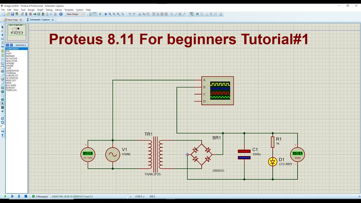Screen dimensions: 361x203
Task: Select TERMINAL in the graphics list
Action: (17, 73)
